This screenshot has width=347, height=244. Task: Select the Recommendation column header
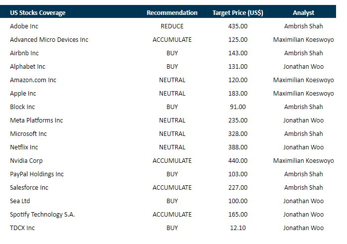coord(172,12)
